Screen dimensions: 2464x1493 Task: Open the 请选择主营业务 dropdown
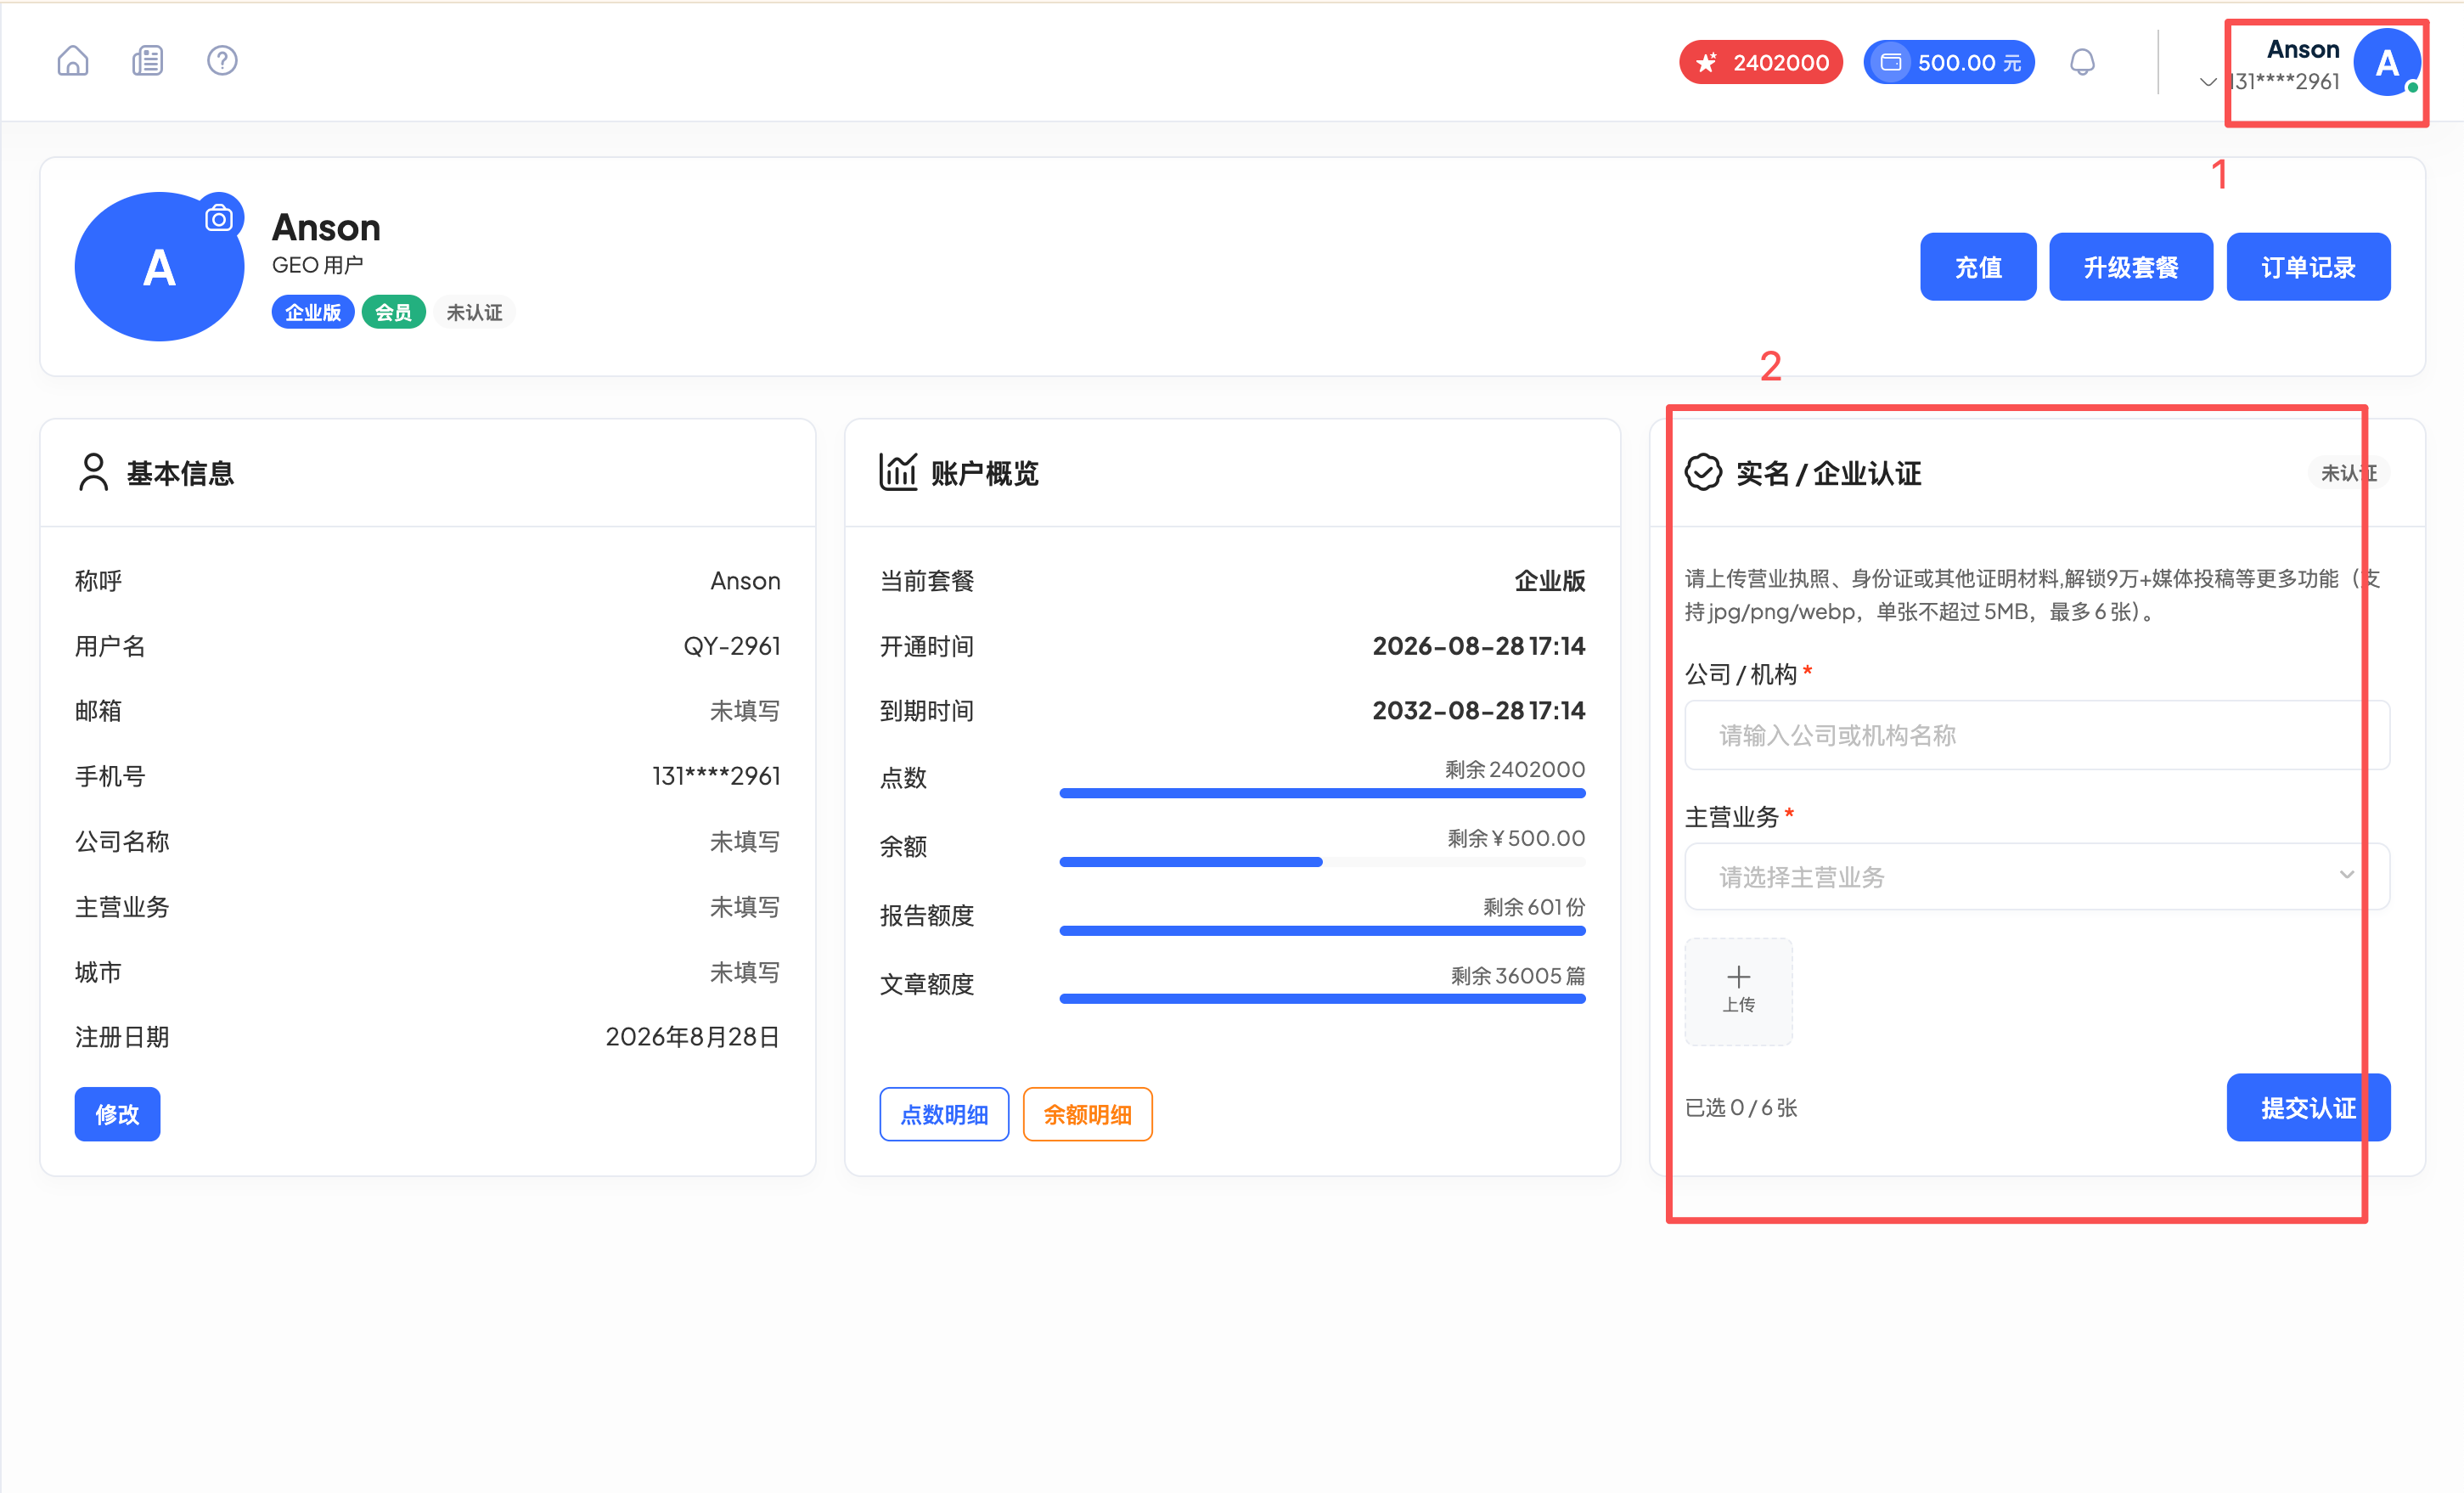coord(2037,877)
